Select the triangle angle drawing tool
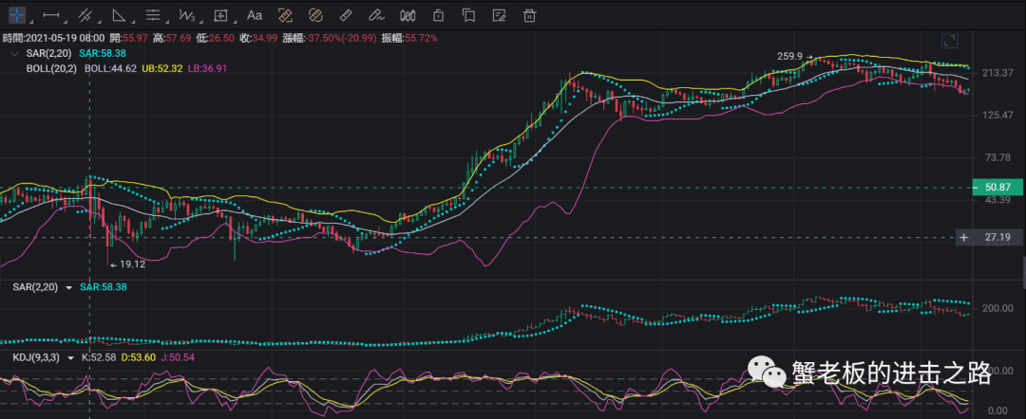The height and width of the screenshot is (419, 1026). click(x=118, y=14)
